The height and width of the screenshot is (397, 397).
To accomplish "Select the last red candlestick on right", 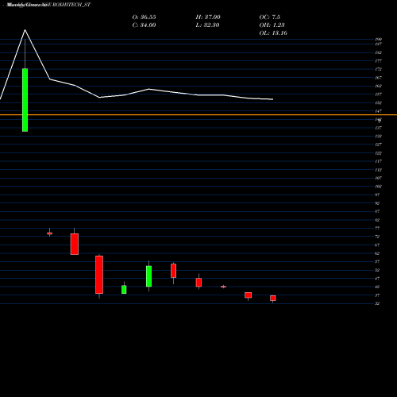I will (x=273, y=299).
